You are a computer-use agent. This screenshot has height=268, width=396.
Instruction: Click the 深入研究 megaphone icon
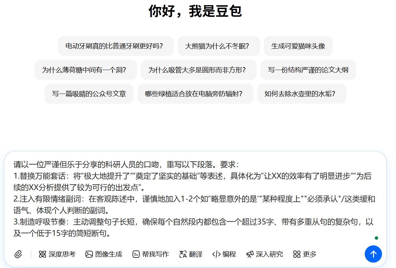250,254
